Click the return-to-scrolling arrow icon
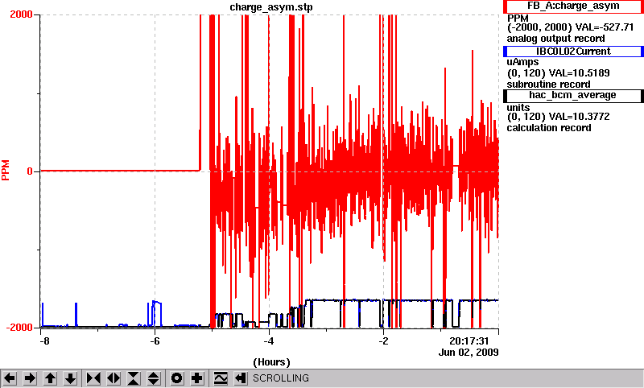644x388 pixels. (241, 378)
